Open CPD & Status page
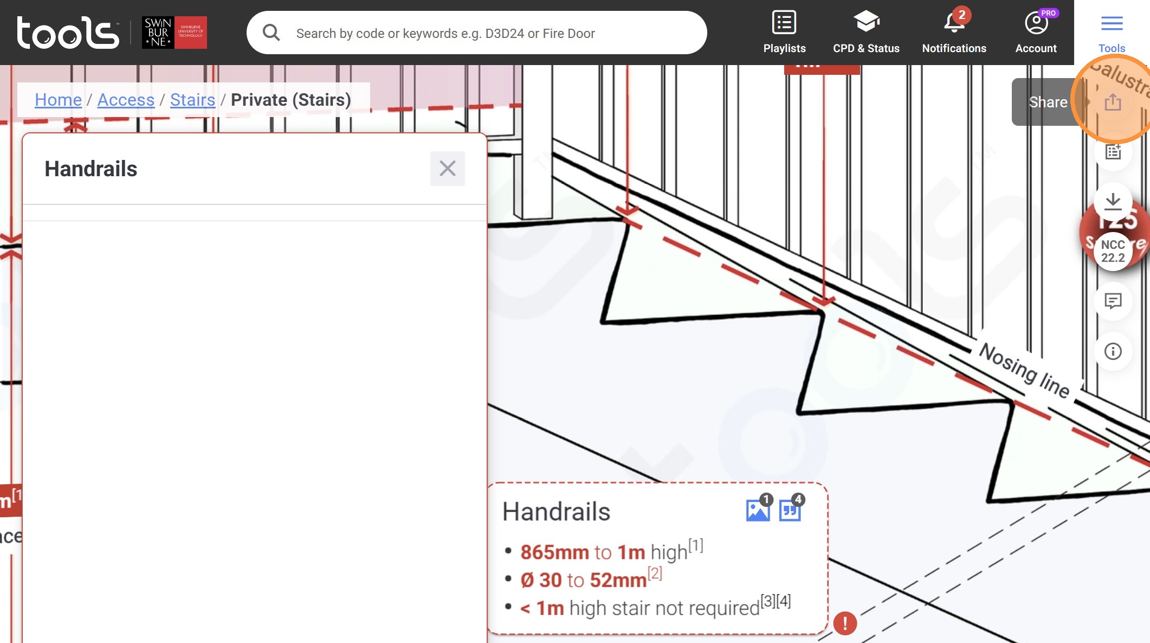The width and height of the screenshot is (1150, 643). click(866, 33)
